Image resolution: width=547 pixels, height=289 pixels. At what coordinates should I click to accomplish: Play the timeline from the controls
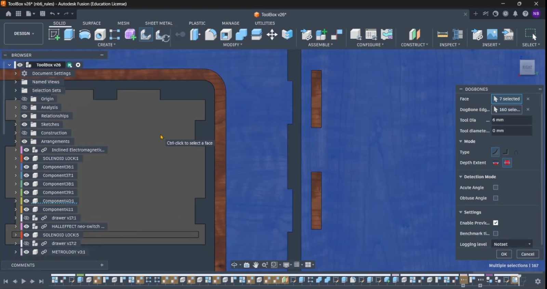point(24,281)
